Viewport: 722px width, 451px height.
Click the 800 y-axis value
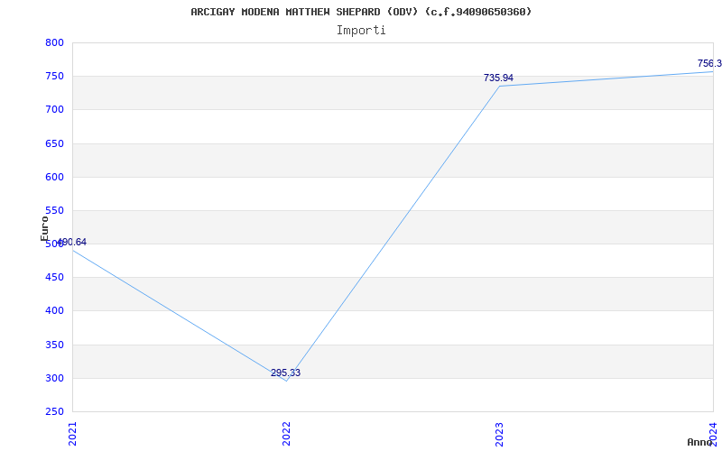pyautogui.click(x=54, y=42)
